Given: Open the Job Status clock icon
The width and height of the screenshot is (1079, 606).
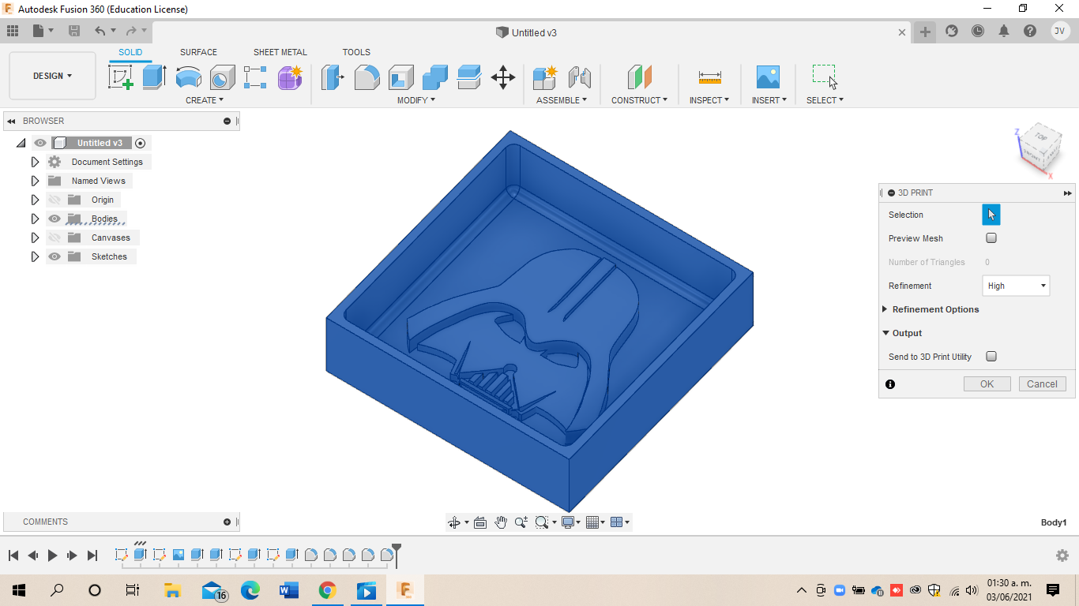Looking at the screenshot, I should (x=978, y=31).
